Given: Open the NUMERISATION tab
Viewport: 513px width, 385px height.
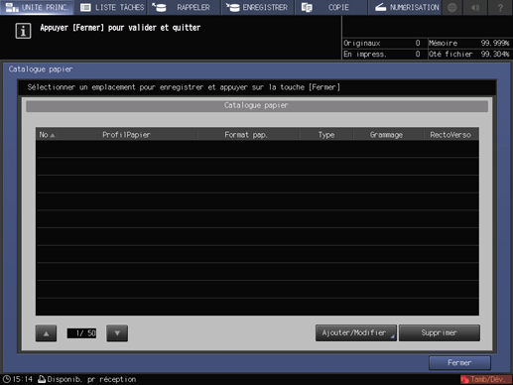Looking at the screenshot, I should [405, 7].
